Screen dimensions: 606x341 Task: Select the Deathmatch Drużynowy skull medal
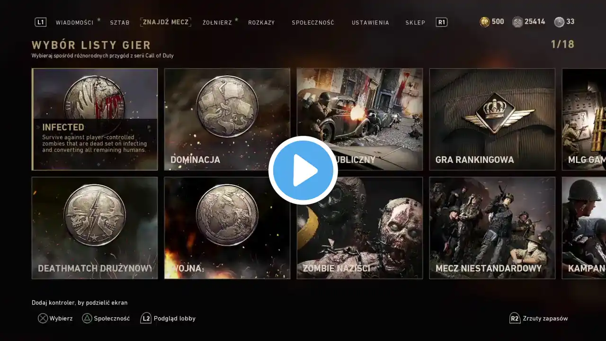coord(95,215)
